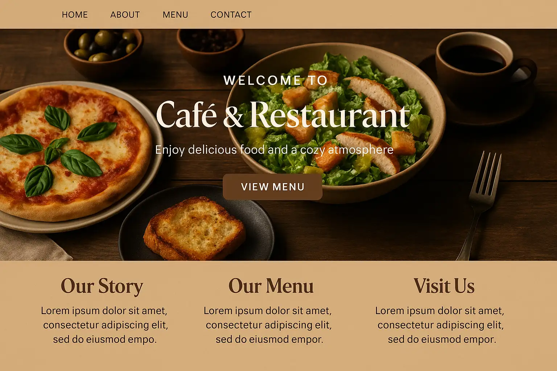Screen dimensions: 557x371
Task: Click the description under Visit Us
Action: [x=440, y=325]
